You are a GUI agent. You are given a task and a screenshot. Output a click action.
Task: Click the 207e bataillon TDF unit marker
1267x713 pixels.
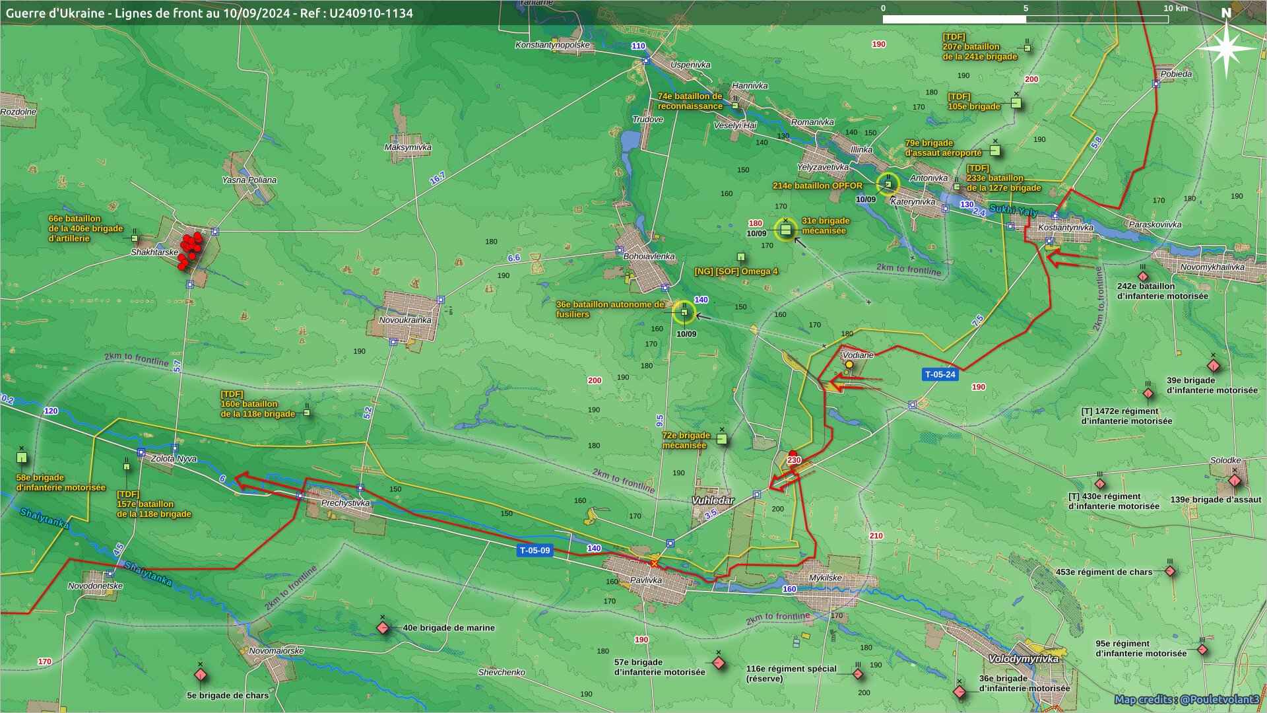click(x=1027, y=48)
